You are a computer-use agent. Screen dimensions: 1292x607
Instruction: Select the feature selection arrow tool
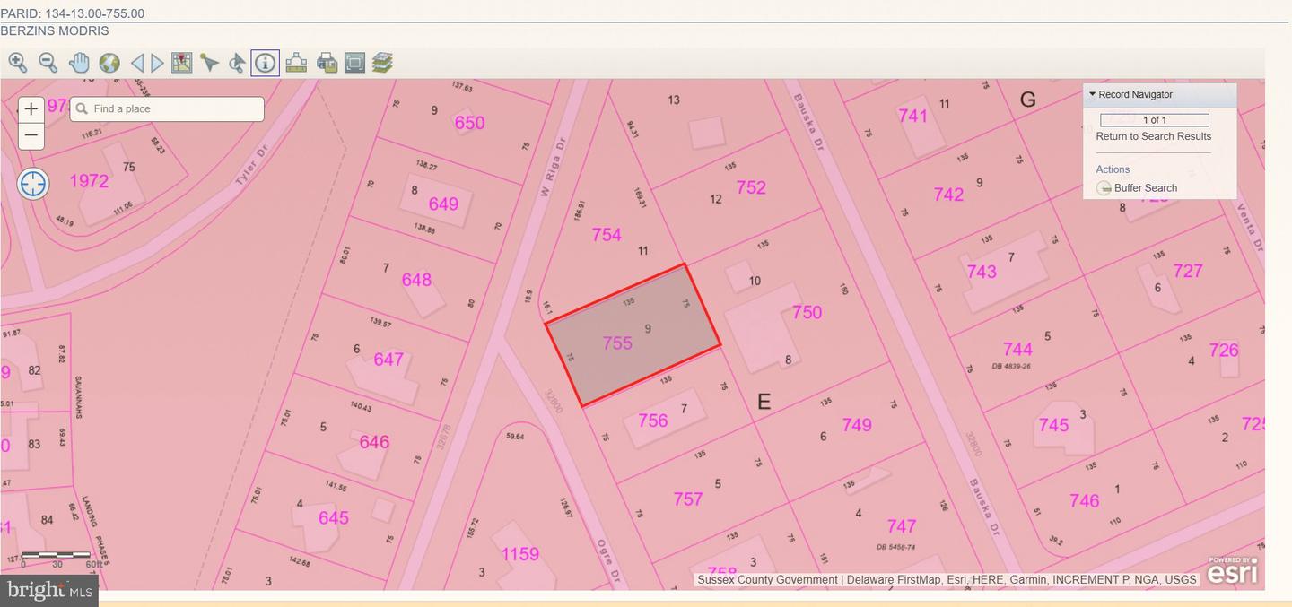(x=210, y=63)
